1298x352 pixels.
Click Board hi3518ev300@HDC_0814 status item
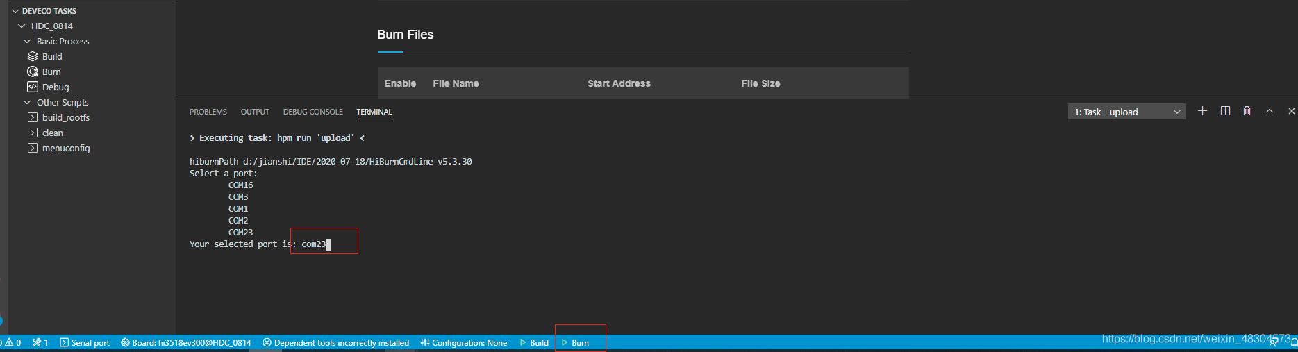pos(186,343)
